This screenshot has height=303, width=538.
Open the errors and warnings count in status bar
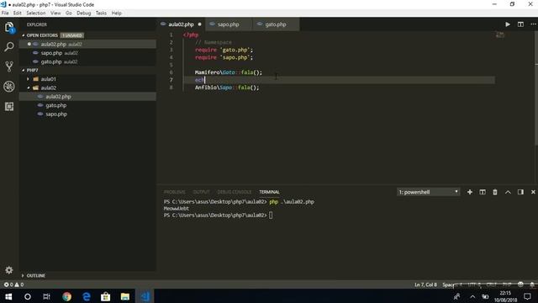(13, 284)
